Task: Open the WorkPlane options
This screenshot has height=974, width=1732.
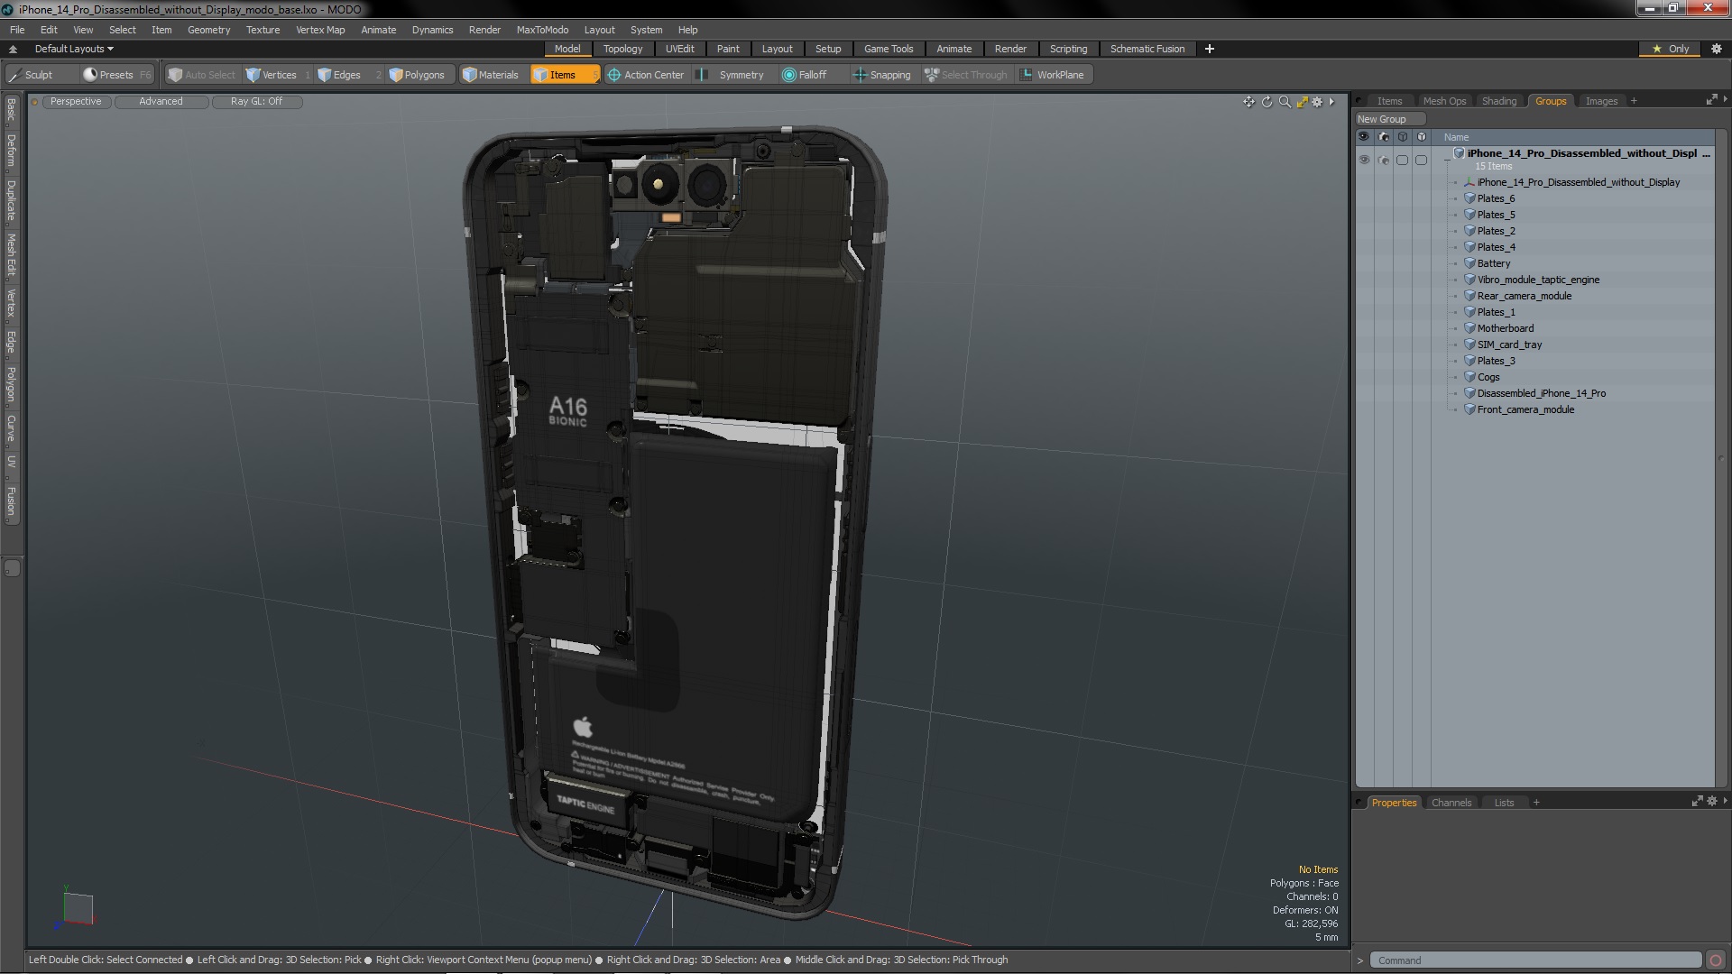Action: click(x=1053, y=75)
